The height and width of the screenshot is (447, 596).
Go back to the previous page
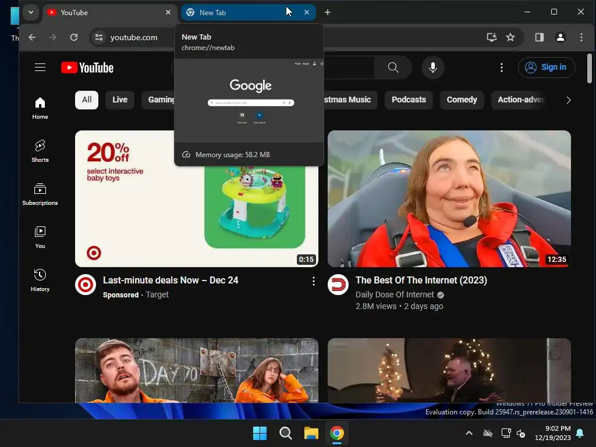[x=33, y=37]
